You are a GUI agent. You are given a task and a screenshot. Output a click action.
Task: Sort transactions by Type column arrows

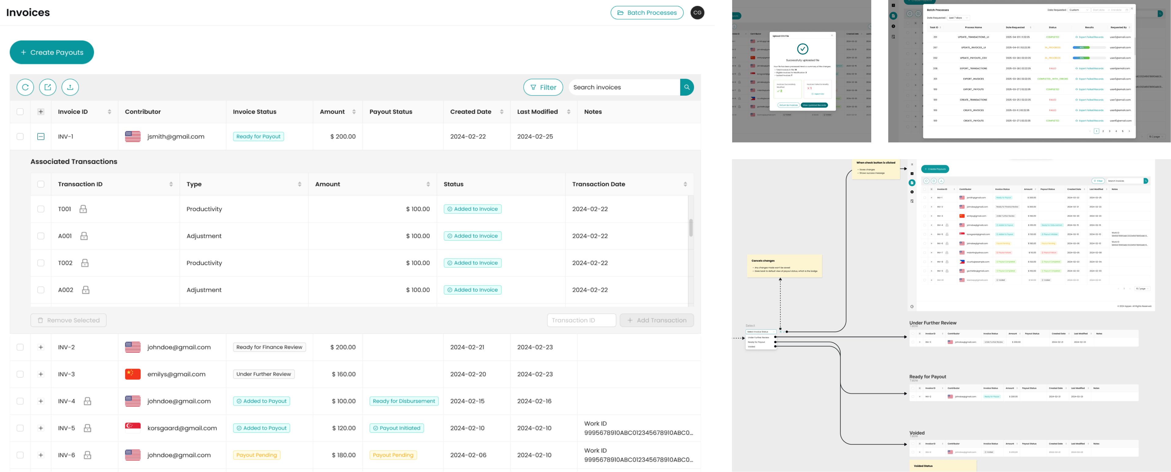click(x=299, y=184)
